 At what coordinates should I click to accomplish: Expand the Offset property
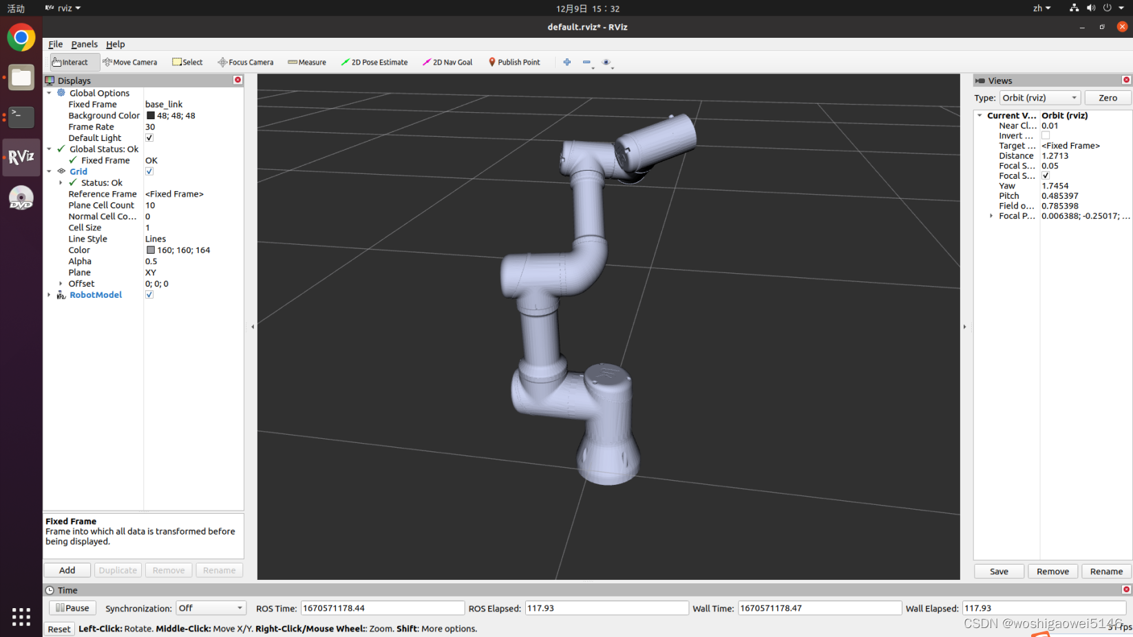pos(61,283)
